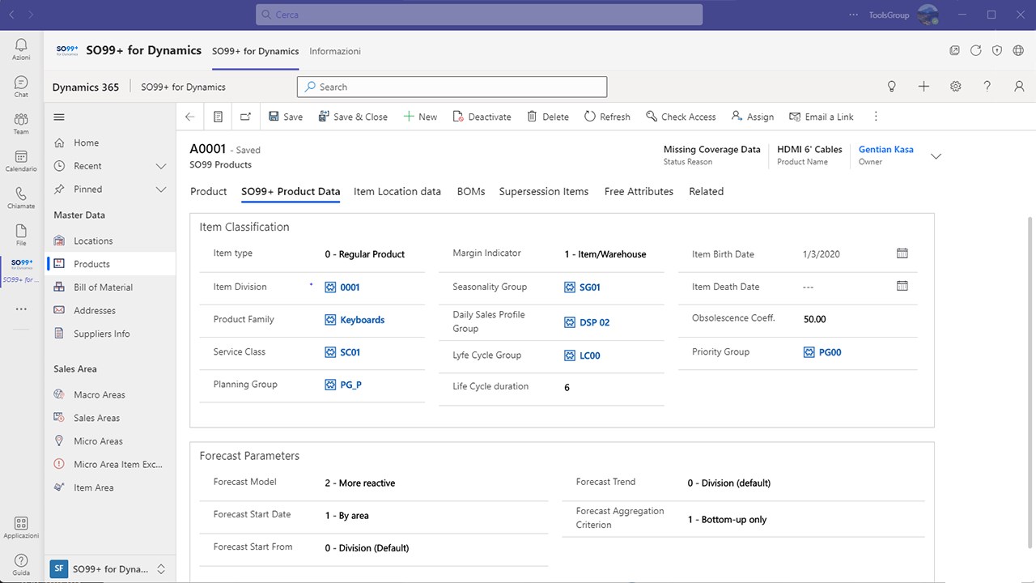Switch to the Product tab

click(208, 192)
